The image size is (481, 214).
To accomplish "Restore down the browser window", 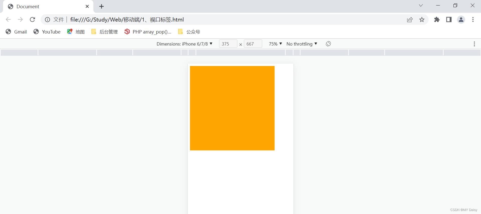I will (x=455, y=5).
